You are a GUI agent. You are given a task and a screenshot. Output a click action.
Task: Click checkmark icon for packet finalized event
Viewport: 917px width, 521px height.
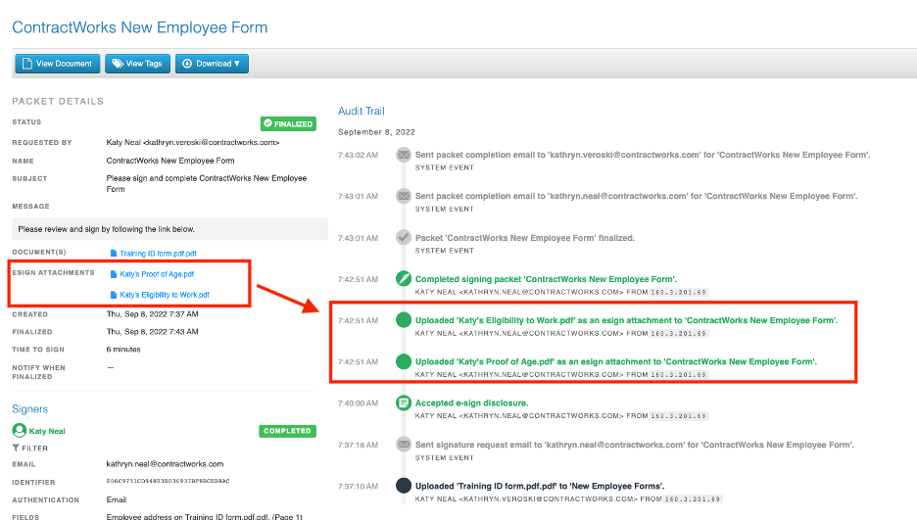[404, 237]
